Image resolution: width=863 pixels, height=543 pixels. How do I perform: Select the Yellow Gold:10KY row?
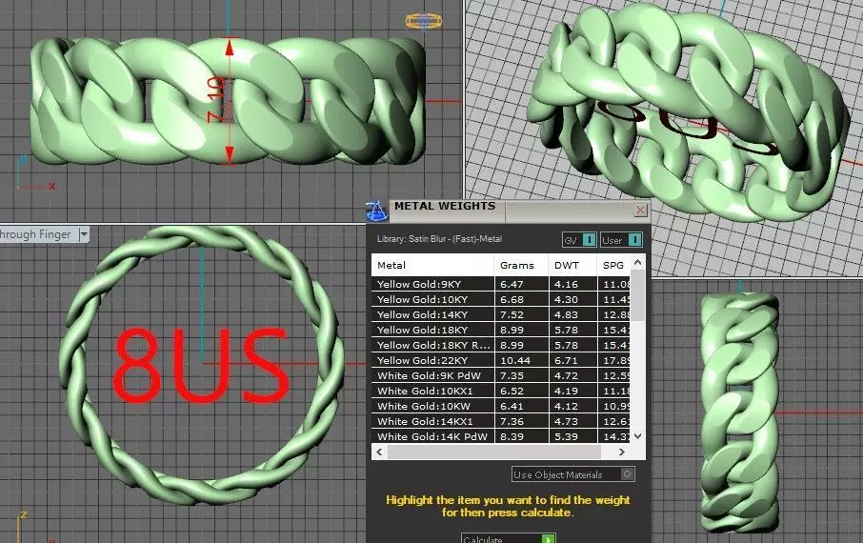[x=501, y=299]
